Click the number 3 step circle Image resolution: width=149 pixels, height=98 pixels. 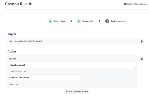pos(107,21)
